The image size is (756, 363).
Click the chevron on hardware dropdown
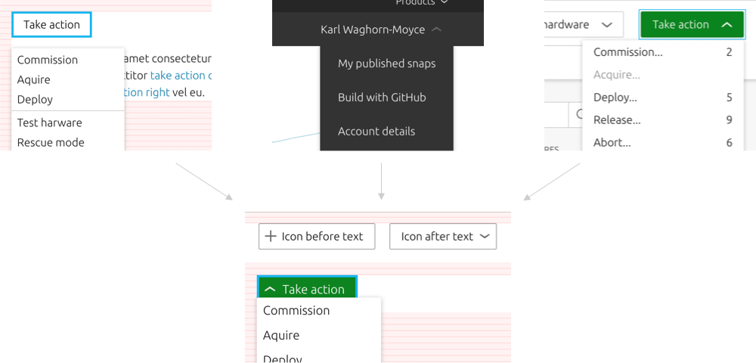coord(608,25)
